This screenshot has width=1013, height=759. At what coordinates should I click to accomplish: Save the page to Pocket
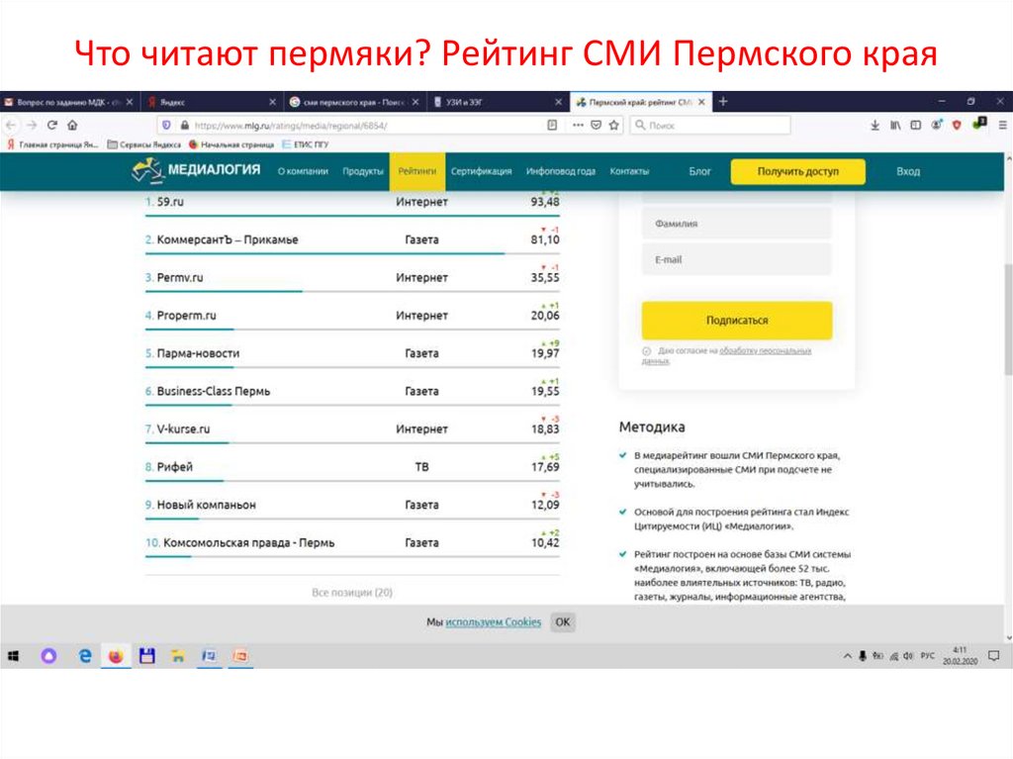coord(596,126)
